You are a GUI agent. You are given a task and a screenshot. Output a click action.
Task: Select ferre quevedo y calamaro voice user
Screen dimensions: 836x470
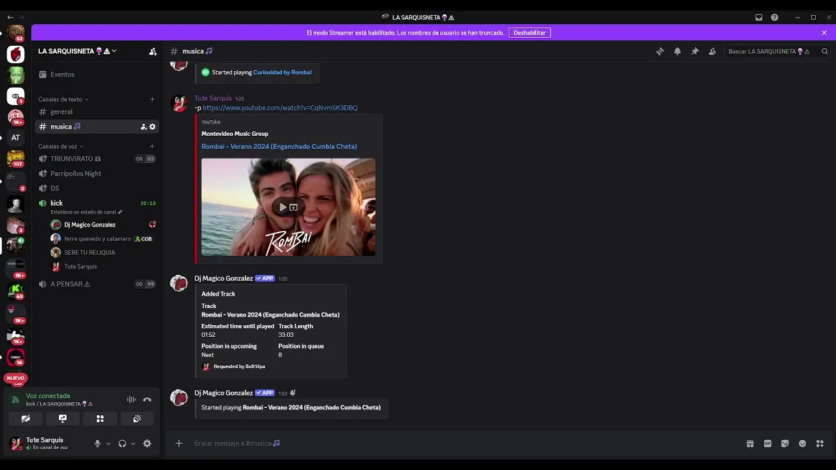pyautogui.click(x=103, y=239)
